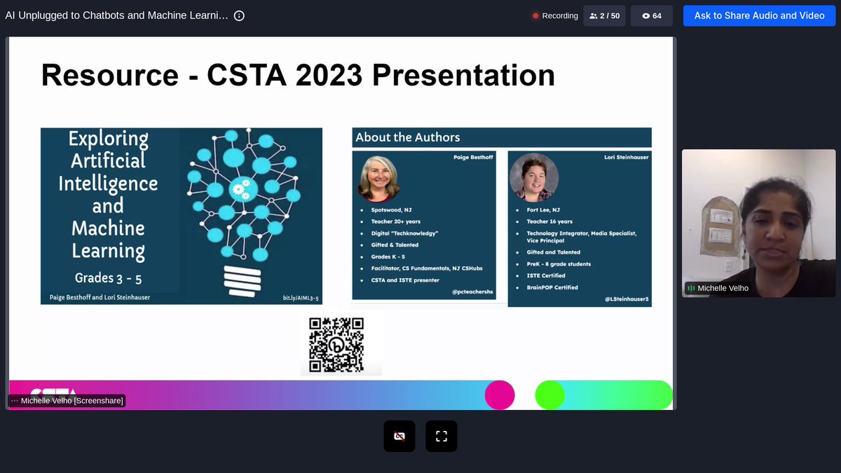Image resolution: width=841 pixels, height=473 pixels.
Task: Click the Grades 3 - 5 text
Action: click(x=109, y=278)
